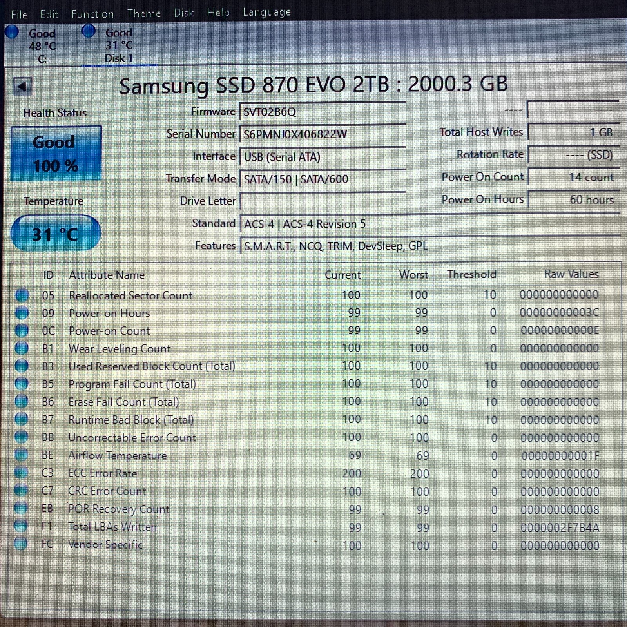The width and height of the screenshot is (627, 627).
Task: Select the Reallocated Sector Count text
Action: pos(130,295)
